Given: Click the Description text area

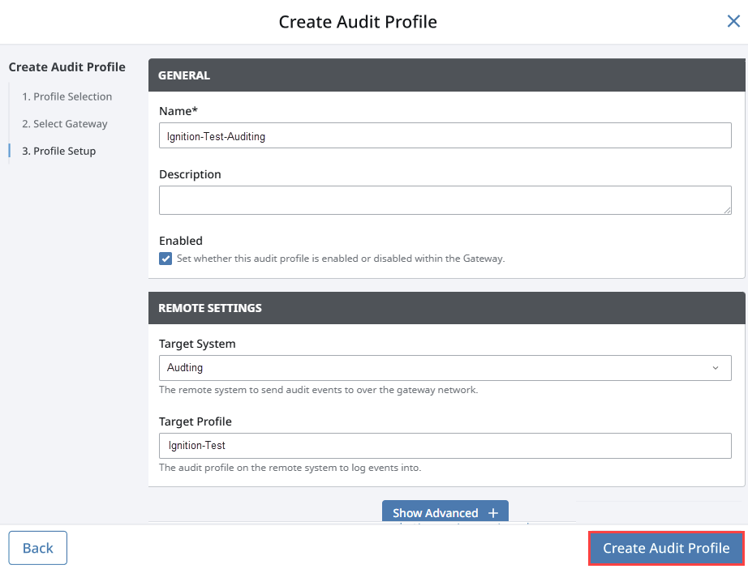Looking at the screenshot, I should coord(445,200).
